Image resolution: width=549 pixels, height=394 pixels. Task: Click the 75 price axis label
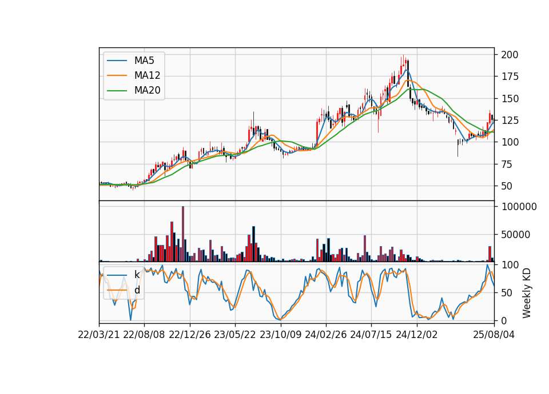coord(507,164)
